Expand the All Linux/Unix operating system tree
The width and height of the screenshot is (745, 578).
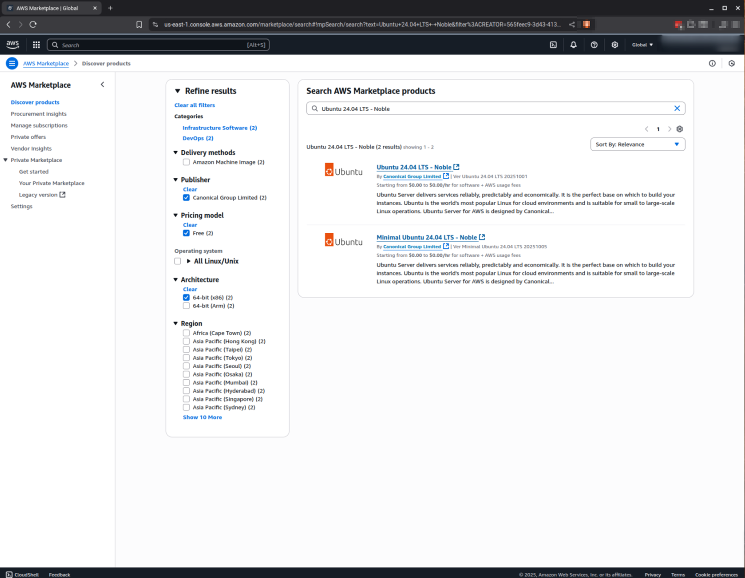(x=189, y=261)
